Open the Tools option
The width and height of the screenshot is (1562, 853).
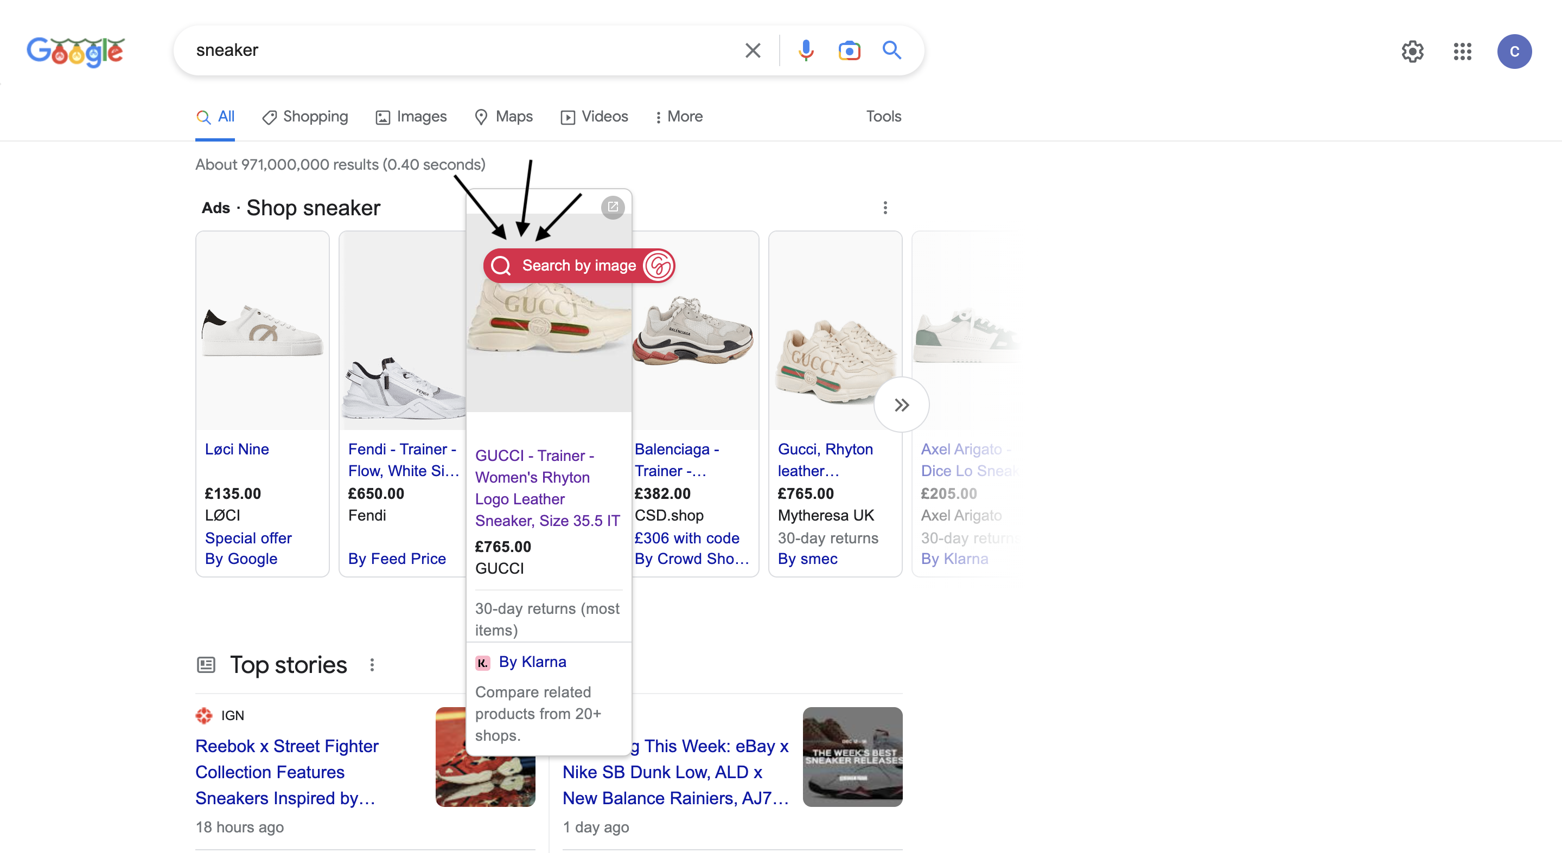coord(883,117)
